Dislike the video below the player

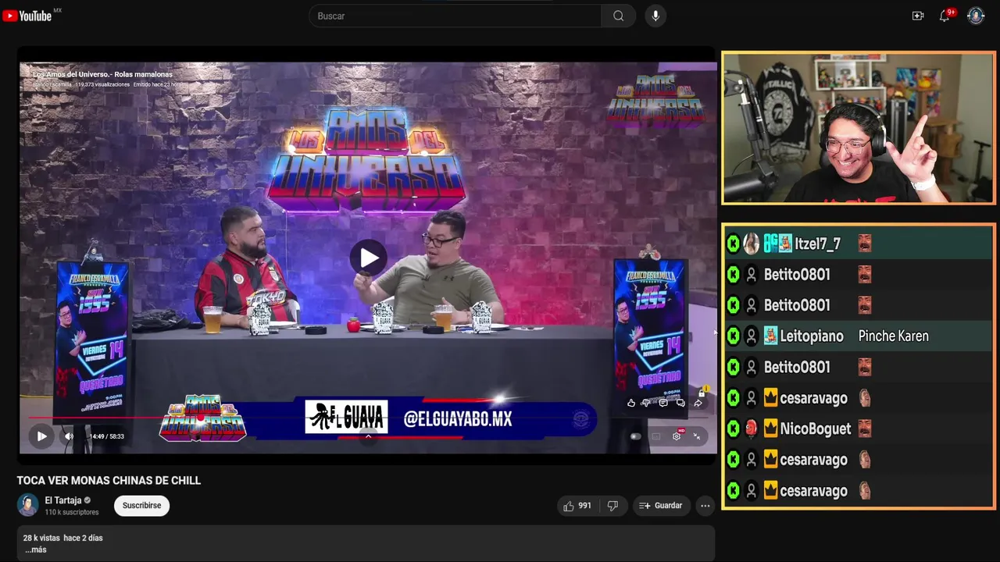coord(612,506)
